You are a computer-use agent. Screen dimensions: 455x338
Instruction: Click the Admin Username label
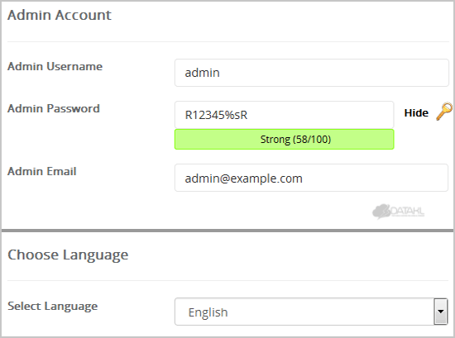coord(55,66)
